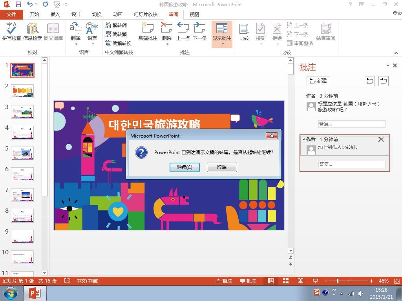Image resolution: width=402 pixels, height=301 pixels.
Task: Switch to slide sorter view
Action: [x=286, y=281]
